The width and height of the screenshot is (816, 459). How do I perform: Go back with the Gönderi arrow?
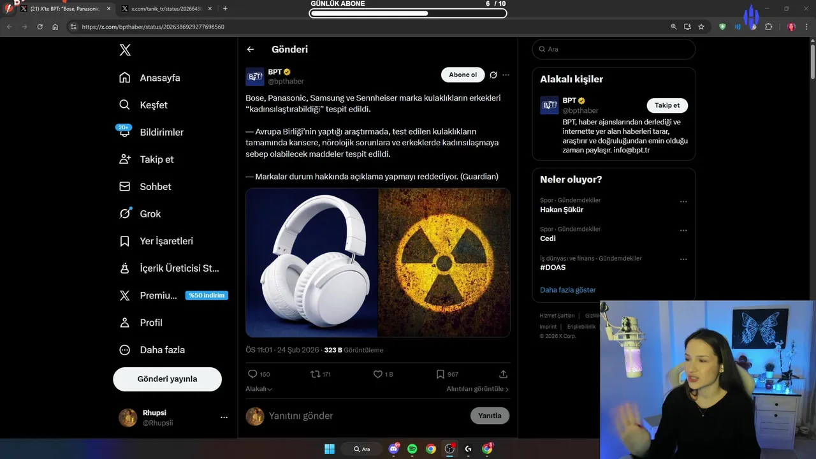click(x=251, y=49)
